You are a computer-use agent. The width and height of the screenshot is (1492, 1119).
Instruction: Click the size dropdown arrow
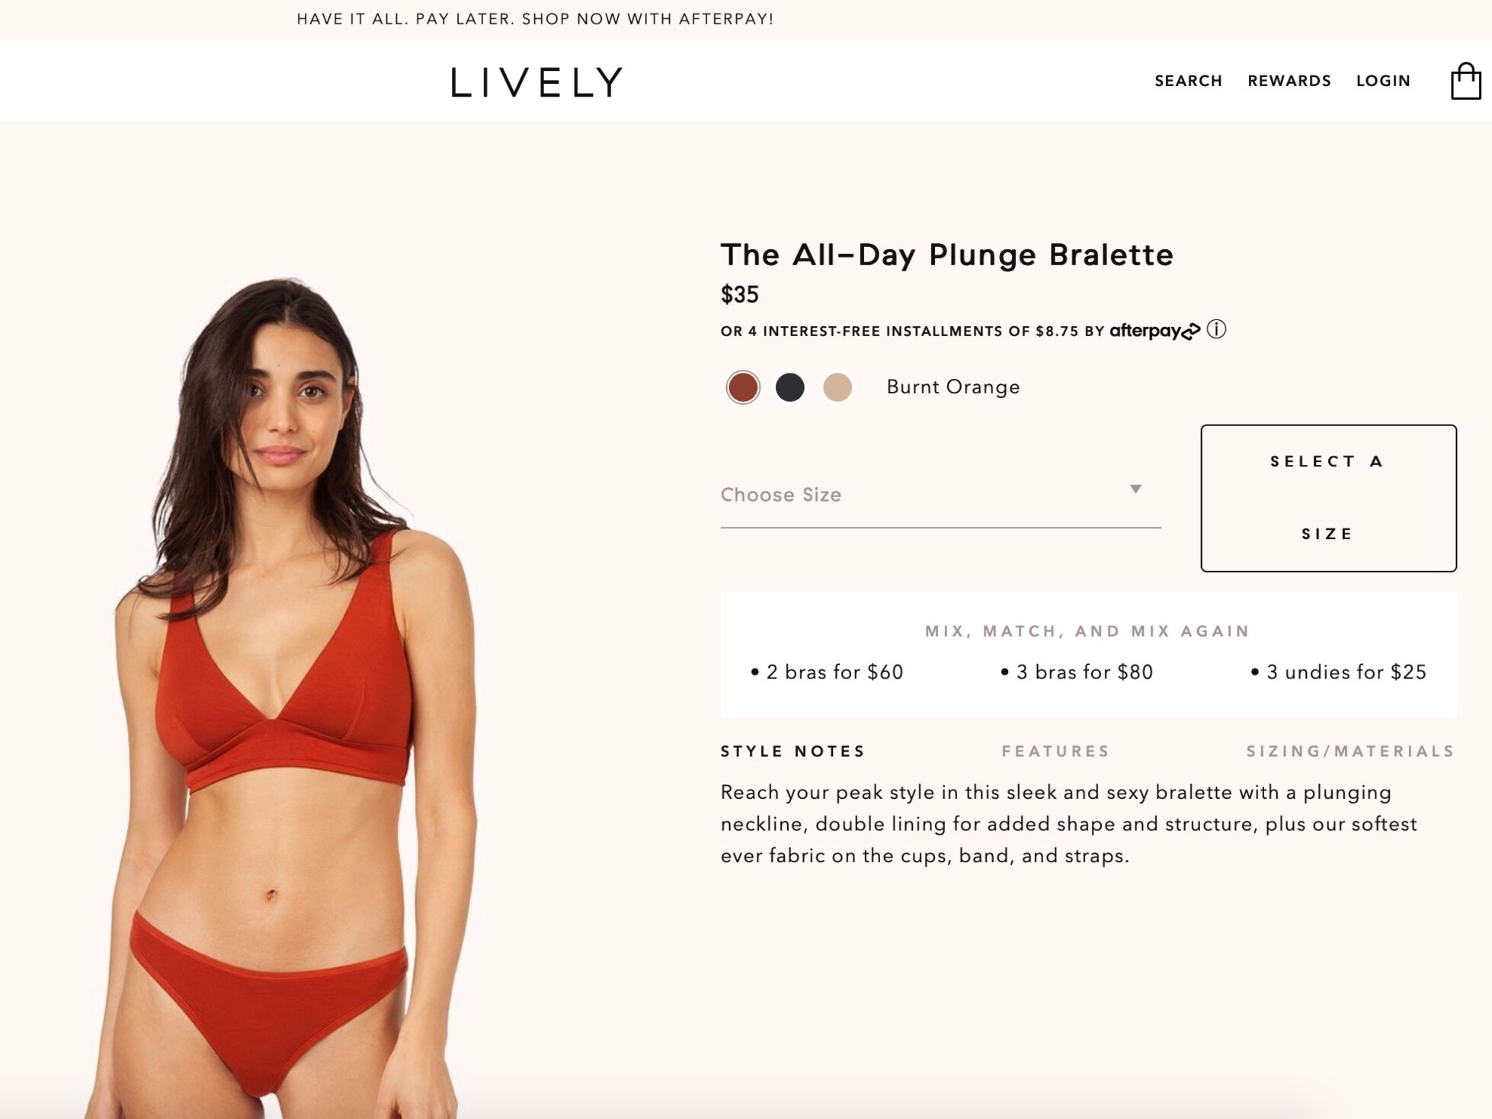(x=1135, y=489)
